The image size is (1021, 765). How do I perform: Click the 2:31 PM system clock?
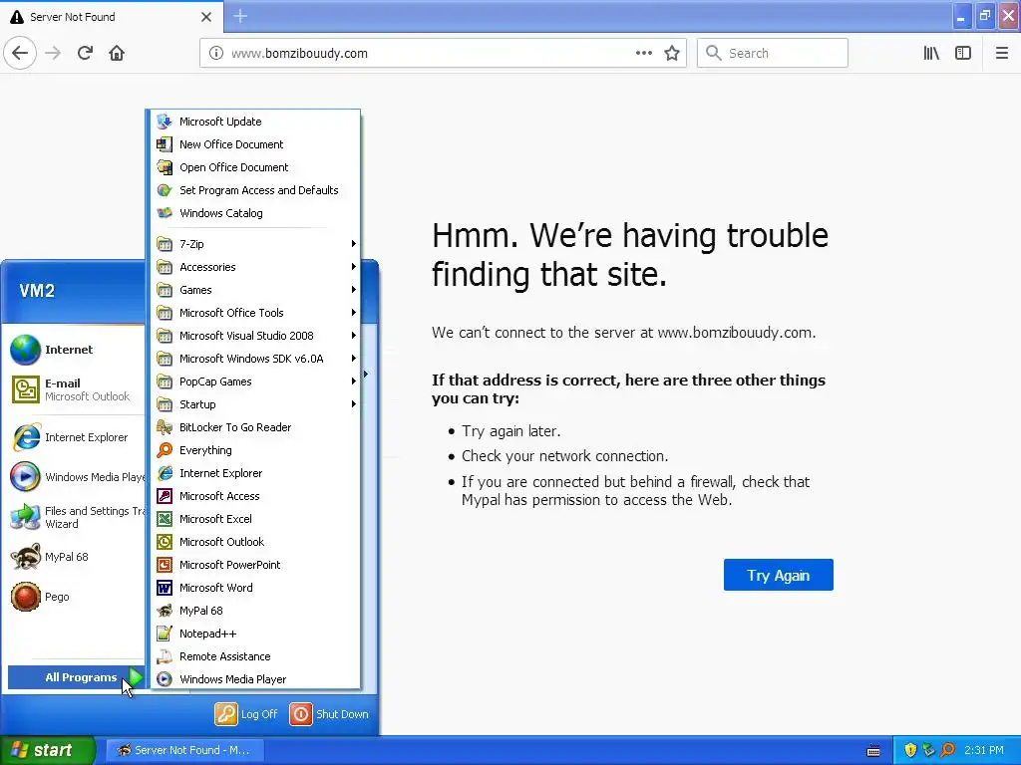tap(984, 750)
